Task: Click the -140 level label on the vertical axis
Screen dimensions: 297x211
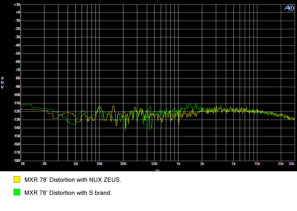Action: 16,128
